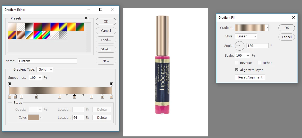Click the Angle field showing 180
Screen dimensions: 302x138
[x=258, y=46]
